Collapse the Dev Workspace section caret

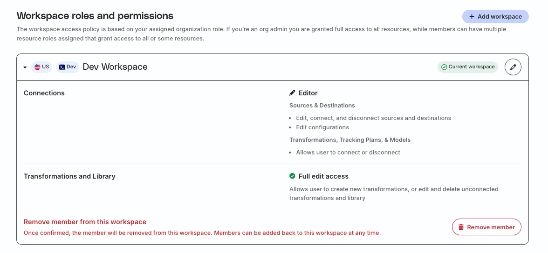[x=25, y=67]
